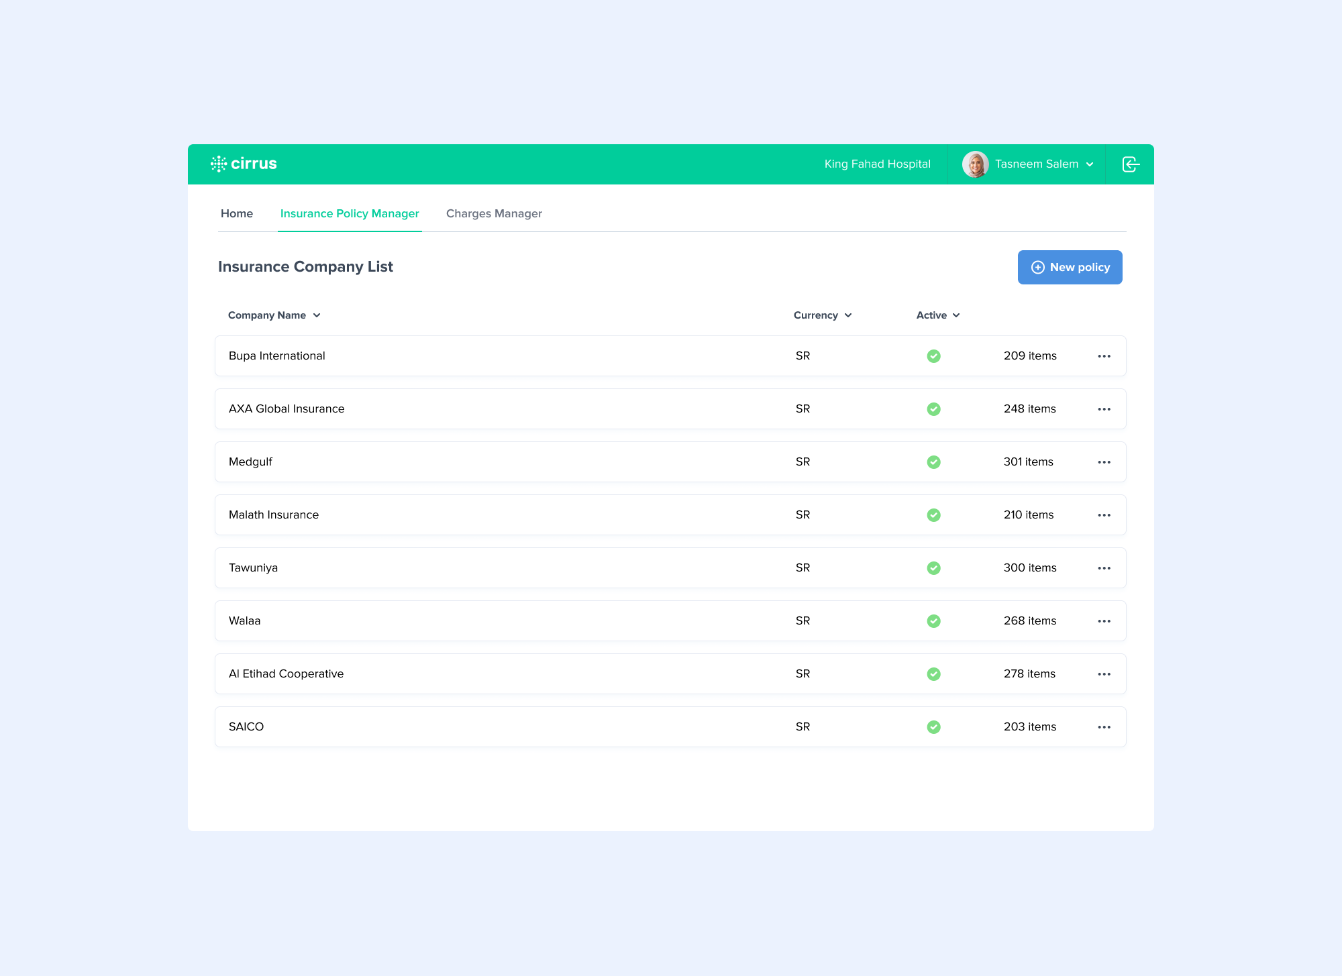Select the Malath Insurance company name

point(274,514)
